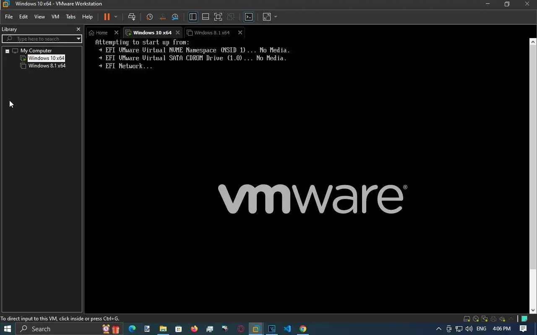
Task: Open the 4:06 PM clock flyout
Action: coord(502,329)
